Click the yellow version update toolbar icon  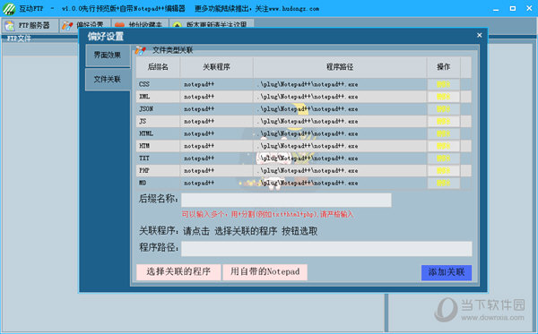pos(177,25)
